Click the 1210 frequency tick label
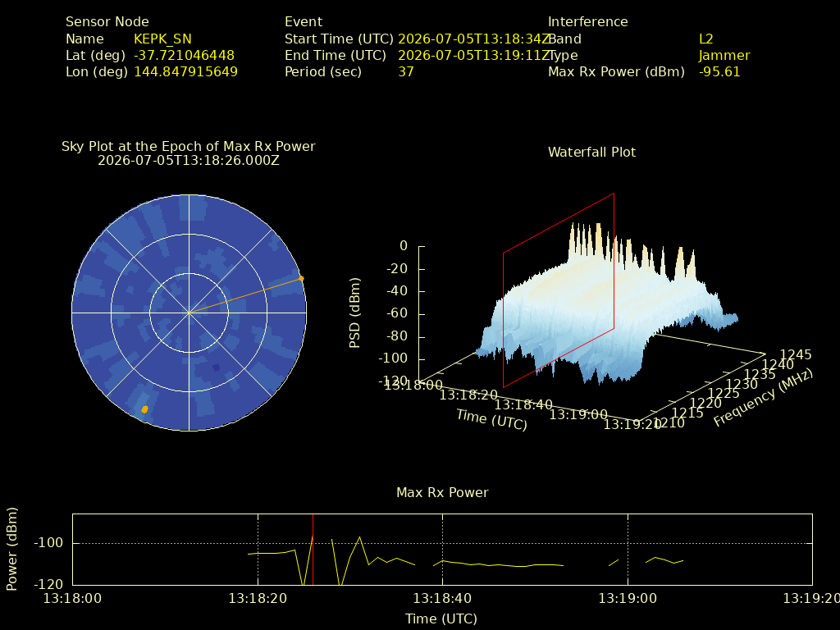Image resolution: width=840 pixels, height=630 pixels. 669,423
